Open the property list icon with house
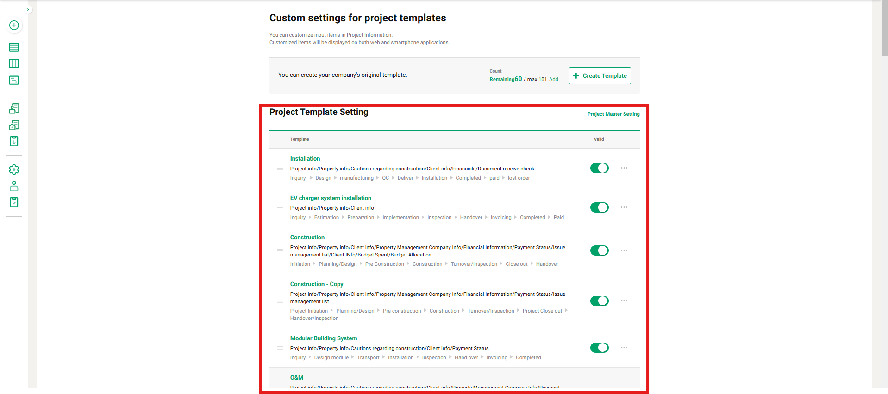 pos(14,125)
